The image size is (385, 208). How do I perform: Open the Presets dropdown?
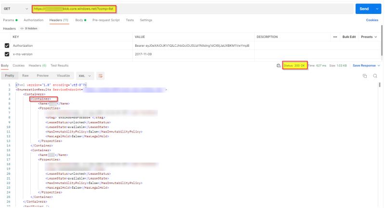pyautogui.click(x=369, y=37)
